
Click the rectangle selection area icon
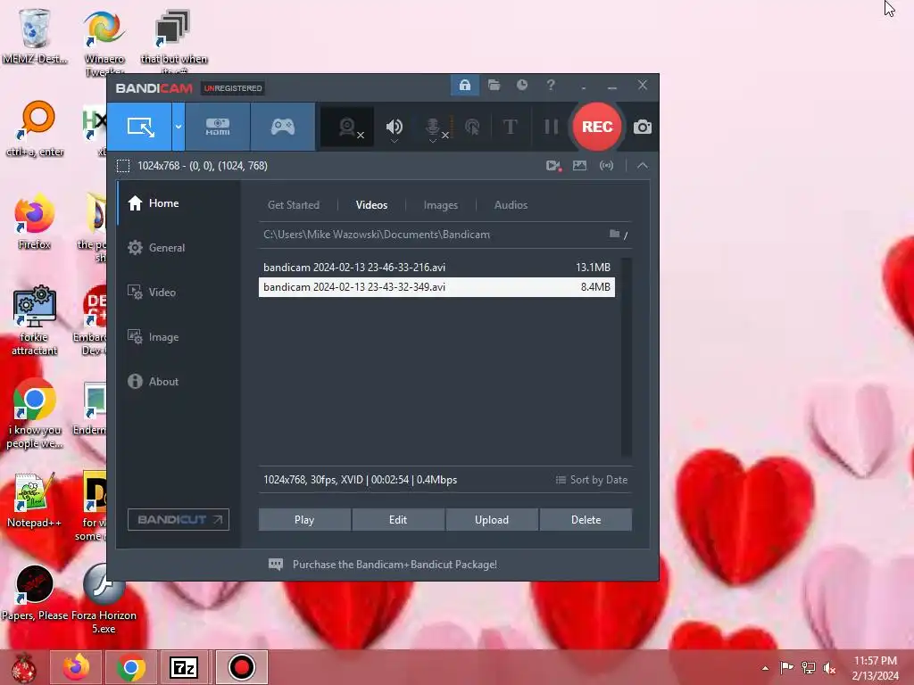point(123,166)
